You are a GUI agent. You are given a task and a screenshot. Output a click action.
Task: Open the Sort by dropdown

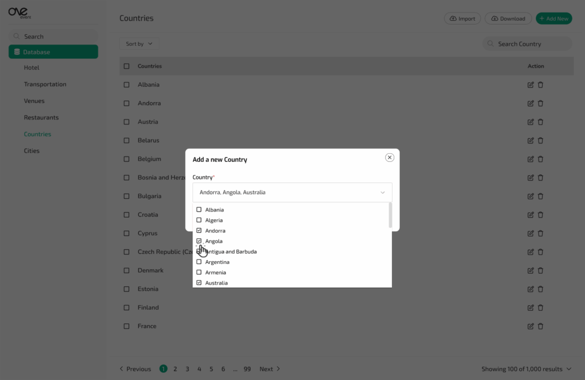[x=139, y=44]
